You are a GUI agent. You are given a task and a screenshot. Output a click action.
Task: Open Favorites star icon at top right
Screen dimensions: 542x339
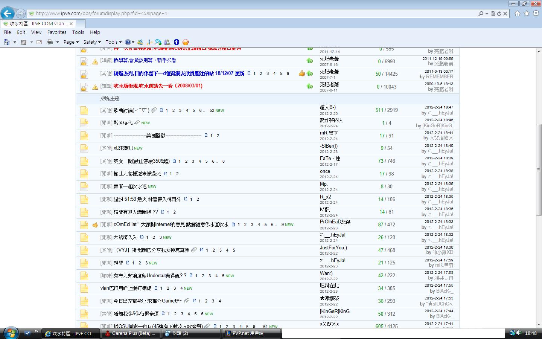coord(527,14)
